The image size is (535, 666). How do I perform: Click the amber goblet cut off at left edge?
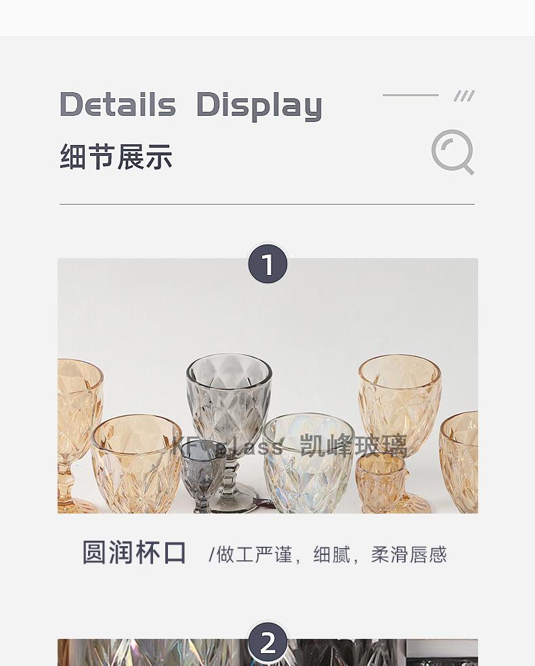click(79, 436)
